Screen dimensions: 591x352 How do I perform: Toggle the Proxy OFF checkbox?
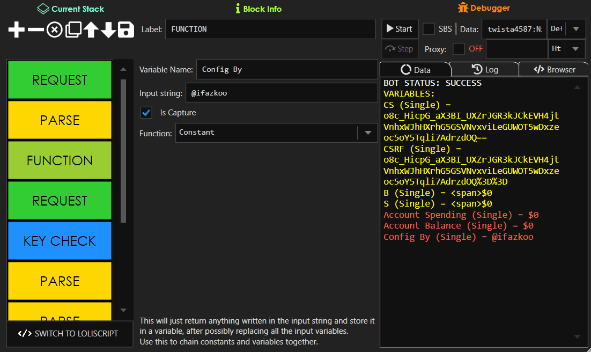pos(459,49)
